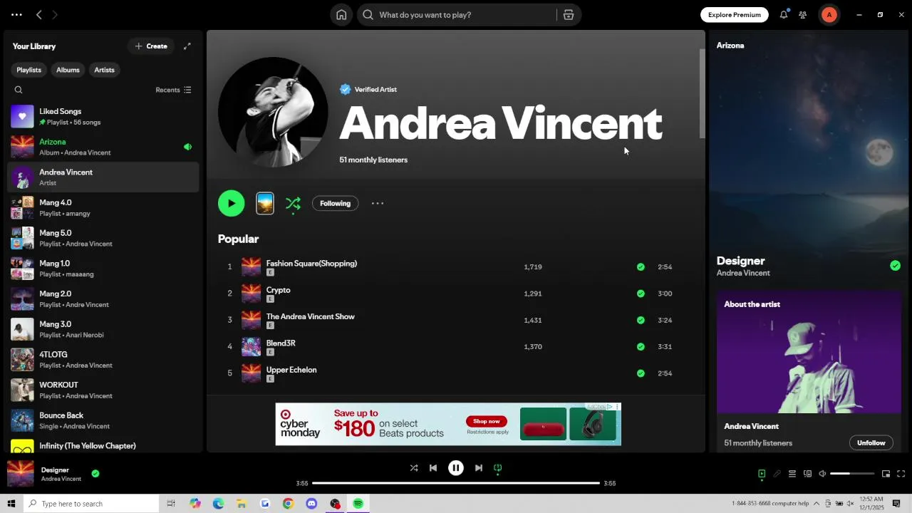Toggle shuffle on the artist page
This screenshot has height=513, width=912.
pyautogui.click(x=293, y=203)
